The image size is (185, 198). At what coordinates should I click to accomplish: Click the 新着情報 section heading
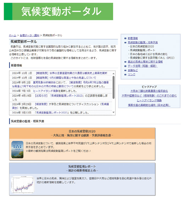tap(16, 65)
